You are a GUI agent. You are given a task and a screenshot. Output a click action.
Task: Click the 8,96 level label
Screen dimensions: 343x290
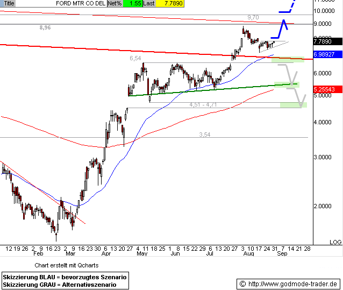pyautogui.click(x=45, y=27)
